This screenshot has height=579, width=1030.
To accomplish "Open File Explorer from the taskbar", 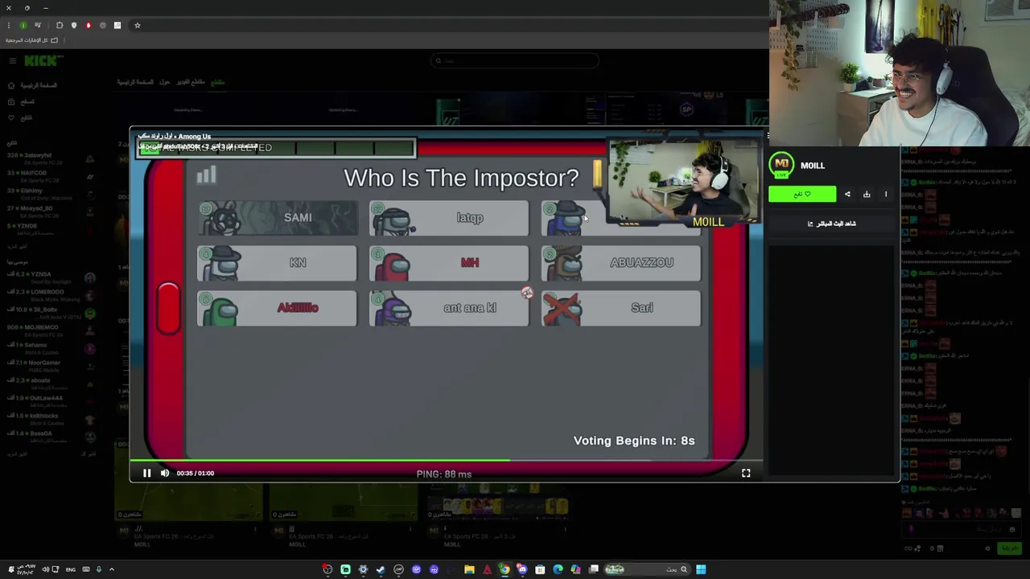I will click(469, 569).
